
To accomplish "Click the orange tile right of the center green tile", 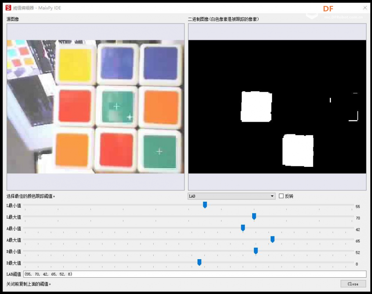I will coord(161,107).
